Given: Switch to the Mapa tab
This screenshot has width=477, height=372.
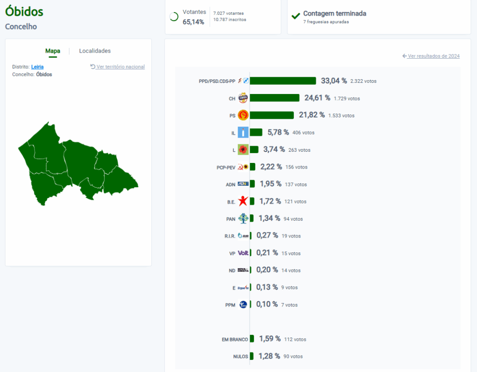Looking at the screenshot, I should [53, 51].
